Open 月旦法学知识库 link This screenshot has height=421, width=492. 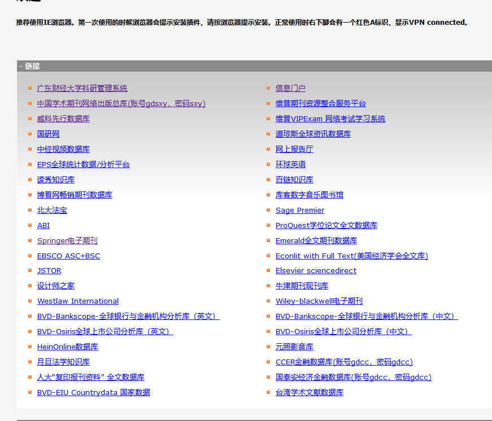tap(63, 362)
